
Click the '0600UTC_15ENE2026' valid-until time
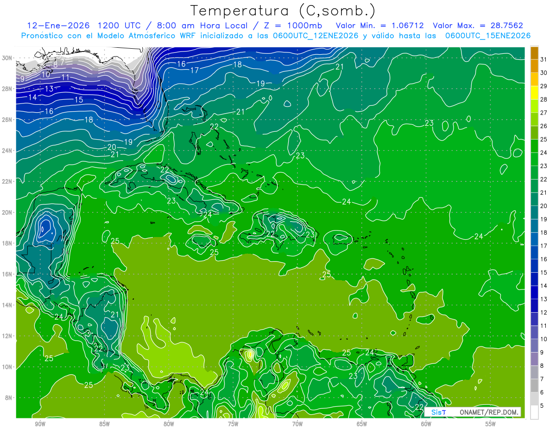pyautogui.click(x=487, y=36)
